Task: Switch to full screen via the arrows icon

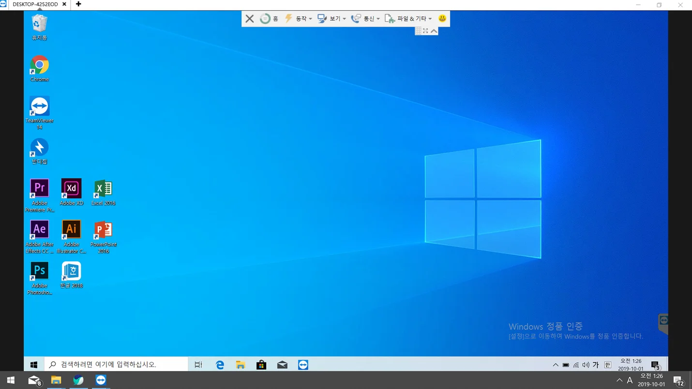Action: pyautogui.click(x=425, y=31)
